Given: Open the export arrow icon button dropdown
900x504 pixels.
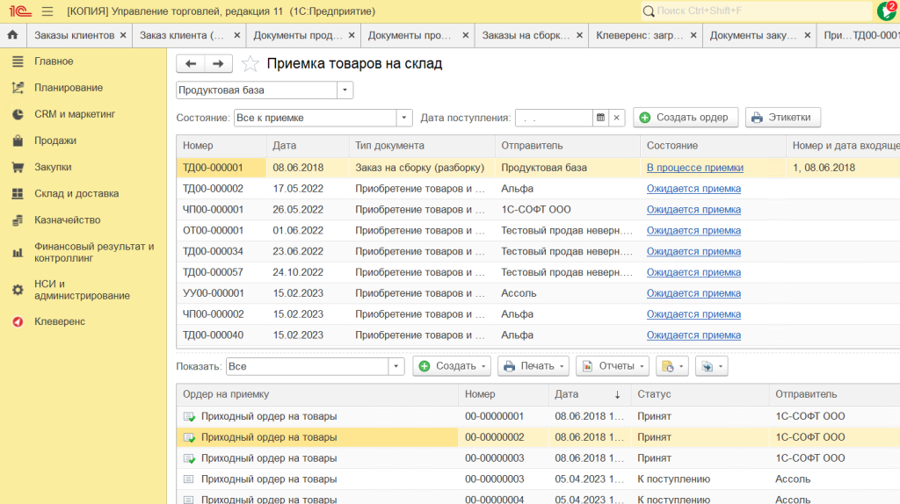Looking at the screenshot, I should tap(712, 366).
